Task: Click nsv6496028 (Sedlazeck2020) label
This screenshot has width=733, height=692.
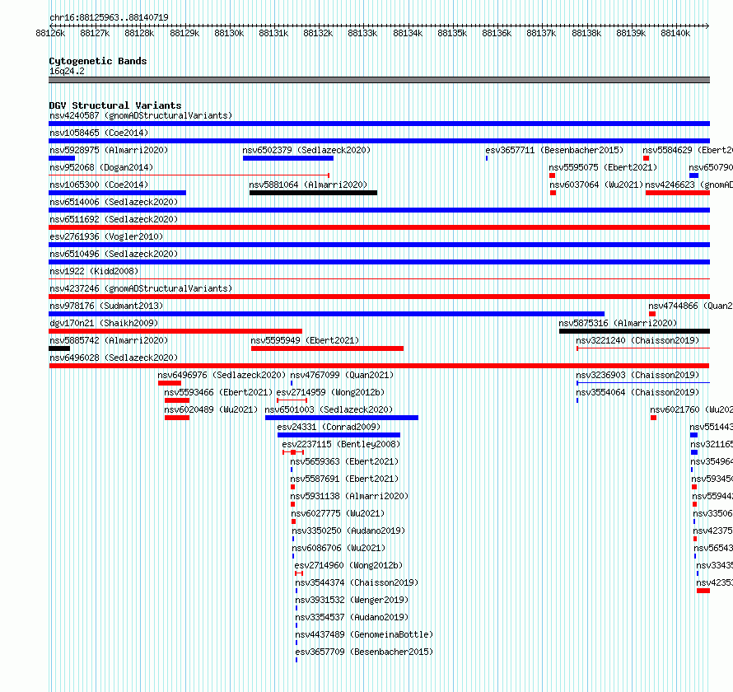Action: click(x=114, y=358)
